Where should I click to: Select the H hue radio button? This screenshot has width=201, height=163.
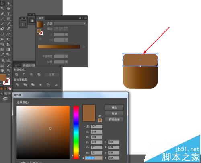click(x=84, y=127)
